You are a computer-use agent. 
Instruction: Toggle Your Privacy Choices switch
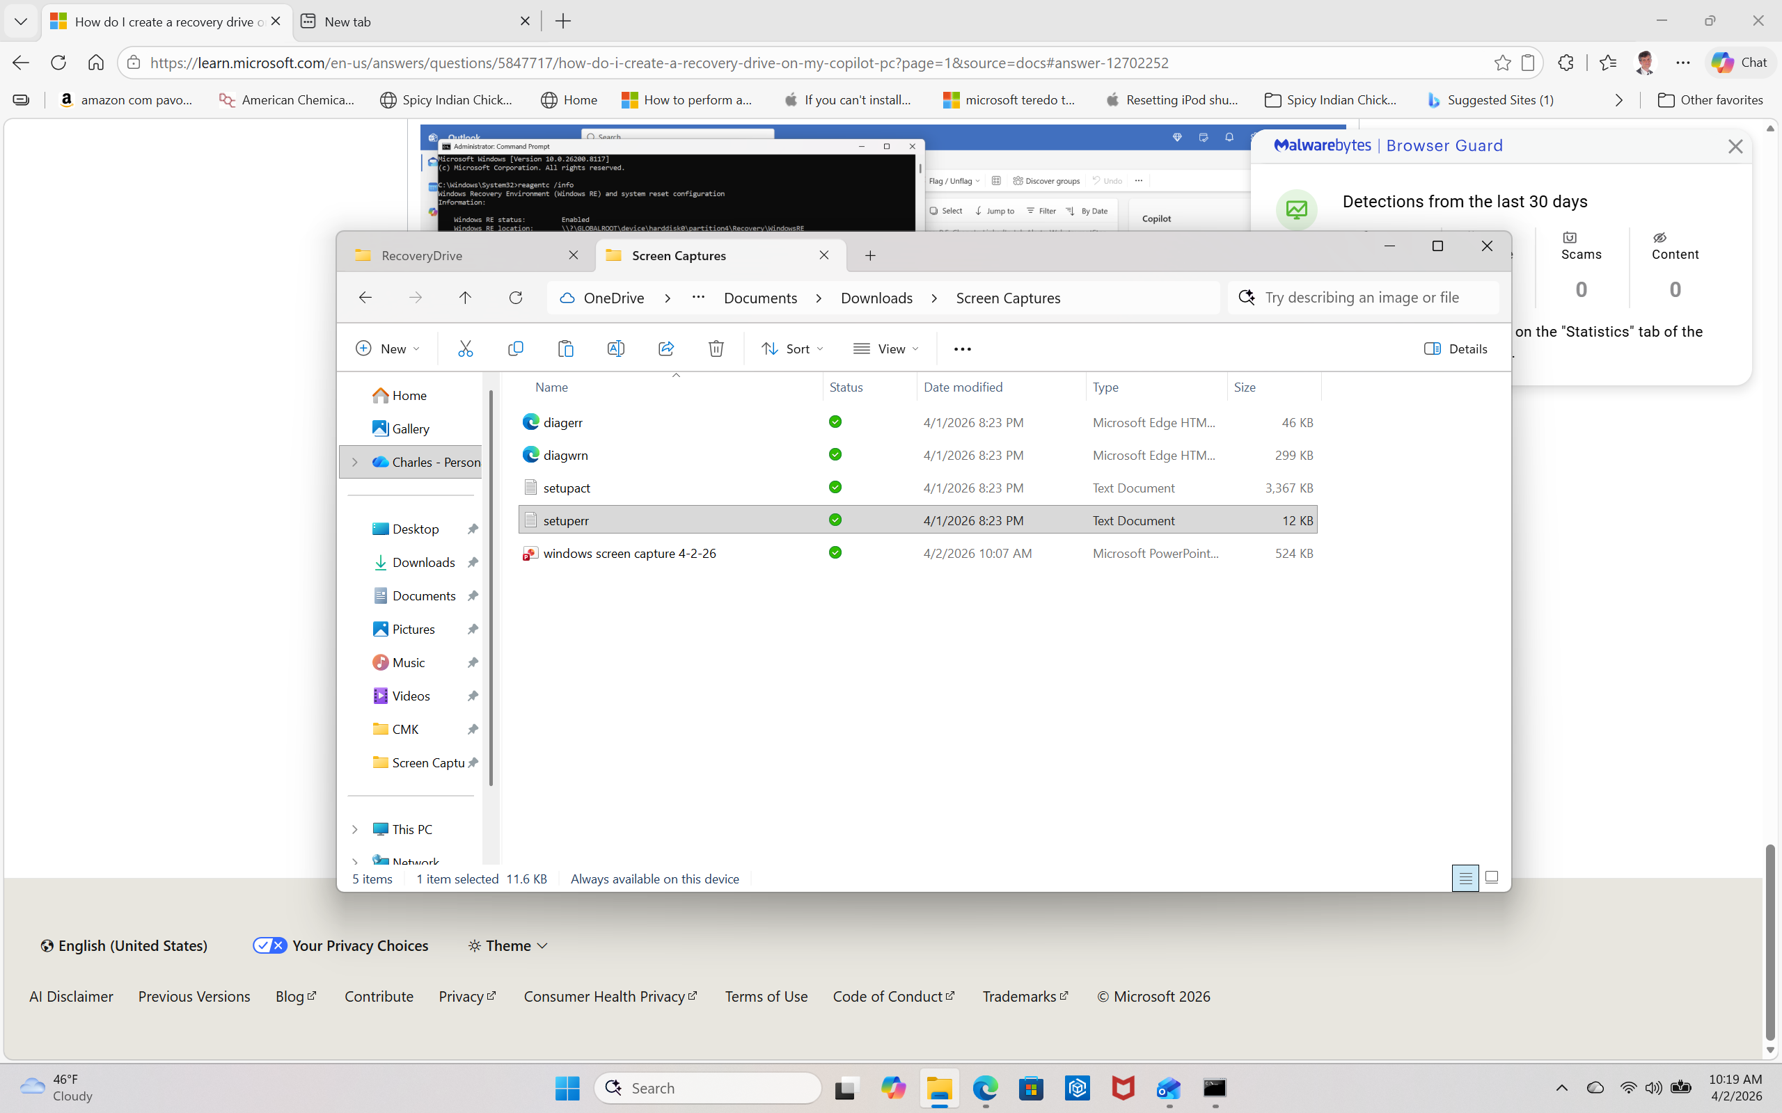pyautogui.click(x=269, y=945)
